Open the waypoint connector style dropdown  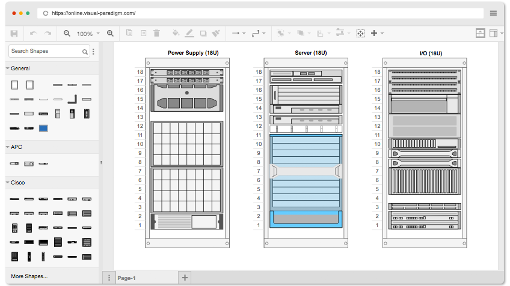point(259,33)
